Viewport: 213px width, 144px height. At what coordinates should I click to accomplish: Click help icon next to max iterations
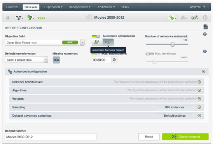205,51
